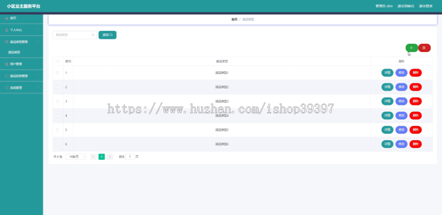The width and height of the screenshot is (442, 215).
Task: Open the 个人中心 menu in the sidebar
Action: pyautogui.click(x=22, y=30)
